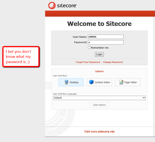155x142 pixels.
Task: Choose the Desktop interface option
Action: [71, 82]
